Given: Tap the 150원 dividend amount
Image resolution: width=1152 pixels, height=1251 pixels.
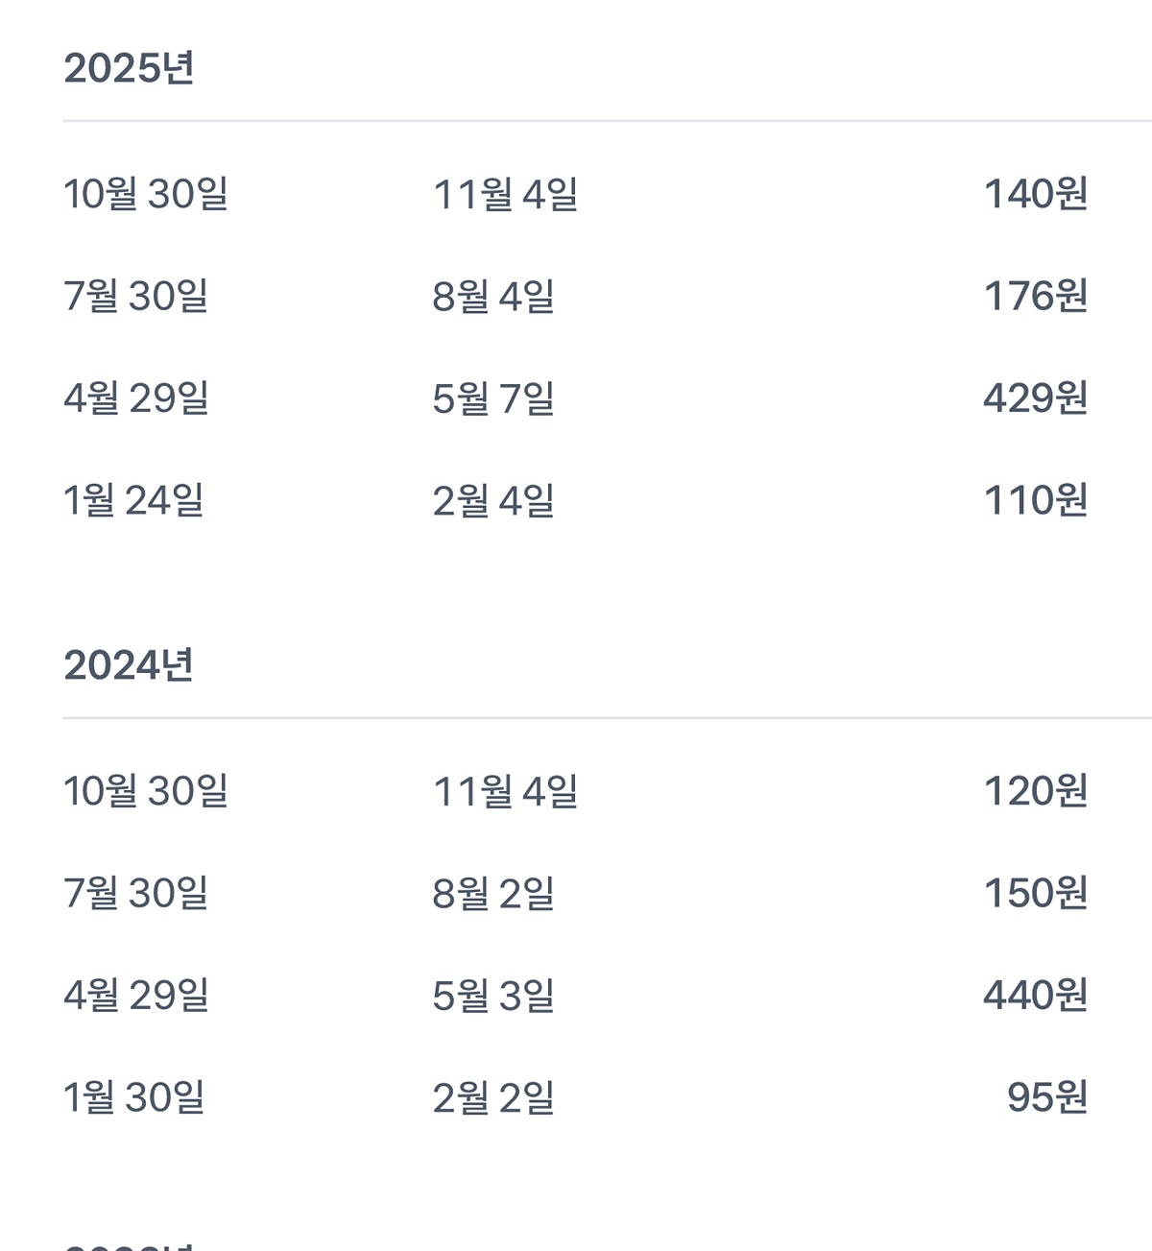Looking at the screenshot, I should point(1036,893).
